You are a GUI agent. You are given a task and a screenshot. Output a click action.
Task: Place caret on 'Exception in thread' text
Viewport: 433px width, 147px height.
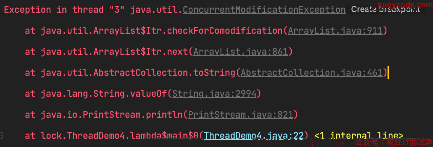pos(54,10)
